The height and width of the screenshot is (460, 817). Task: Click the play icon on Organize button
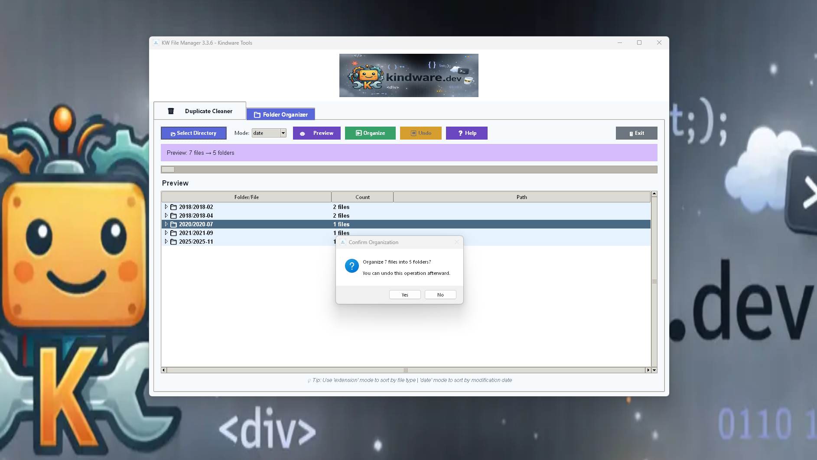click(x=358, y=133)
